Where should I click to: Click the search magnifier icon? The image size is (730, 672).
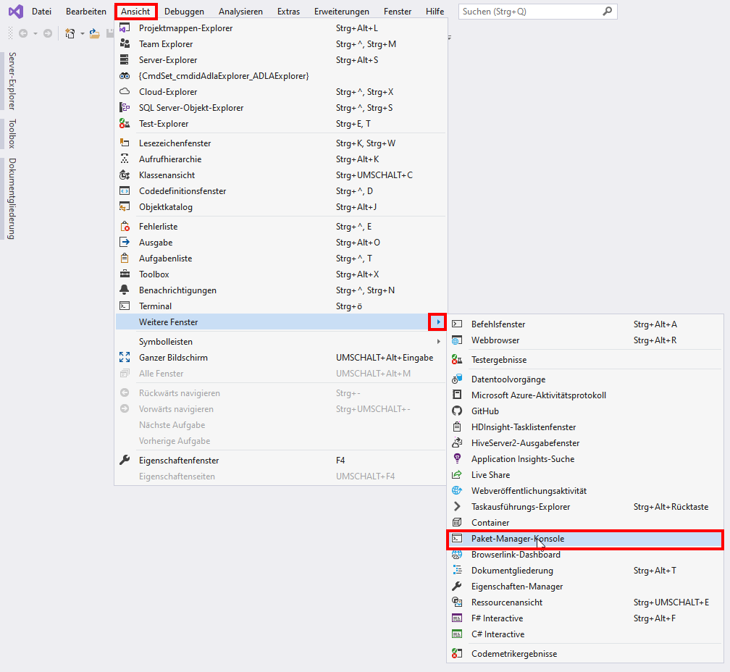[x=607, y=11]
